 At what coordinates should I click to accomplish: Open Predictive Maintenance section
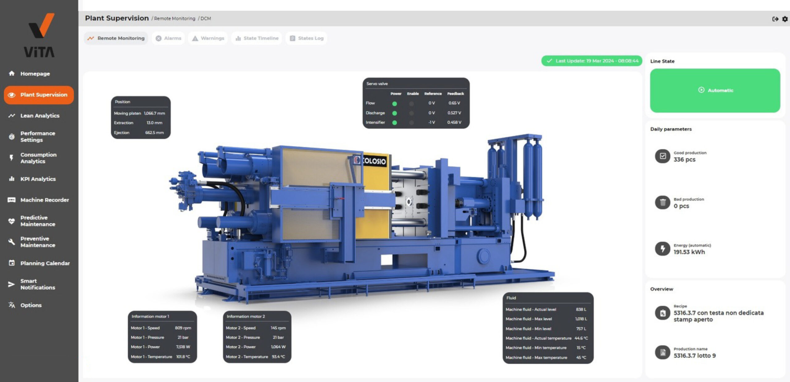38,221
